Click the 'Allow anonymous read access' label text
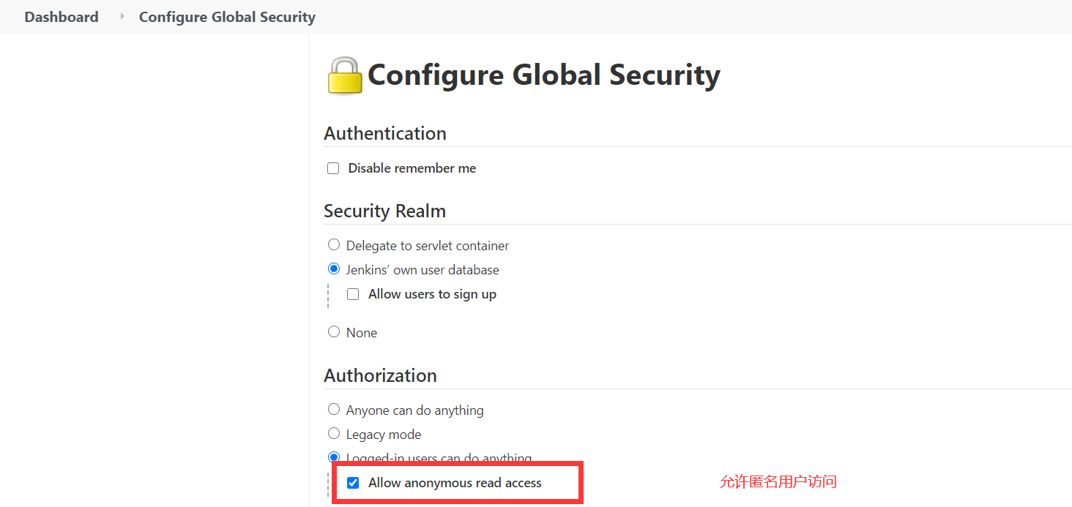This screenshot has height=507, width=1072. click(x=455, y=483)
